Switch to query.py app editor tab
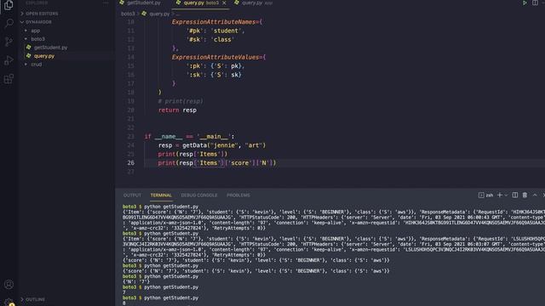The image size is (545, 306). coord(253,3)
